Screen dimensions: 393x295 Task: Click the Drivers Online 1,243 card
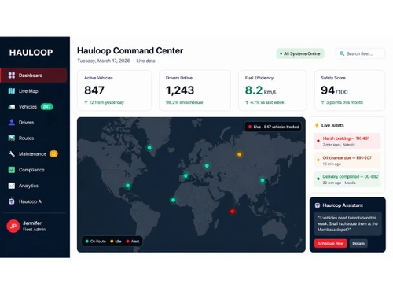[195, 90]
